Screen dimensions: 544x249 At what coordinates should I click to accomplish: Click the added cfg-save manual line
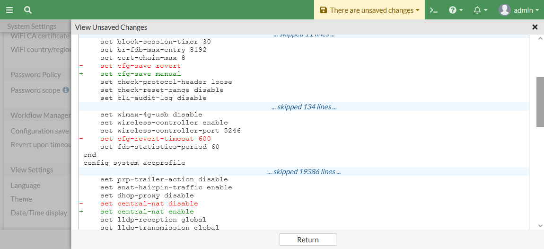point(140,74)
